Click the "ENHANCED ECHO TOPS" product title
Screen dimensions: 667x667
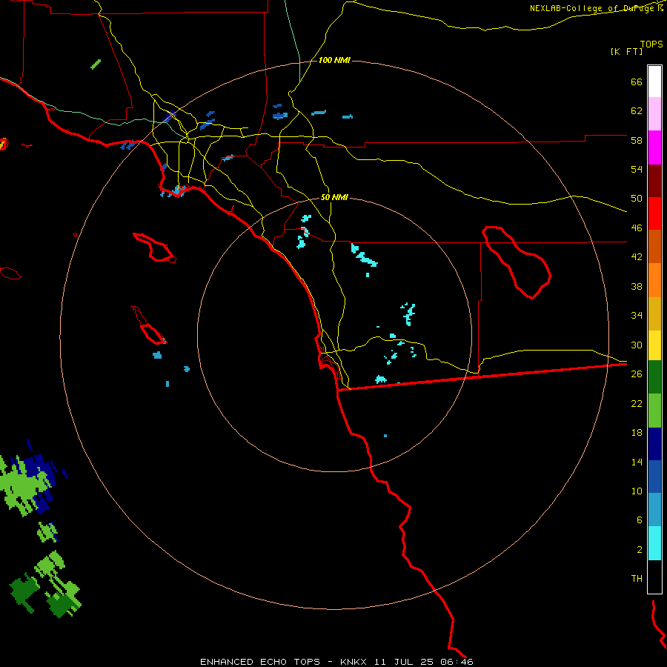(x=260, y=662)
